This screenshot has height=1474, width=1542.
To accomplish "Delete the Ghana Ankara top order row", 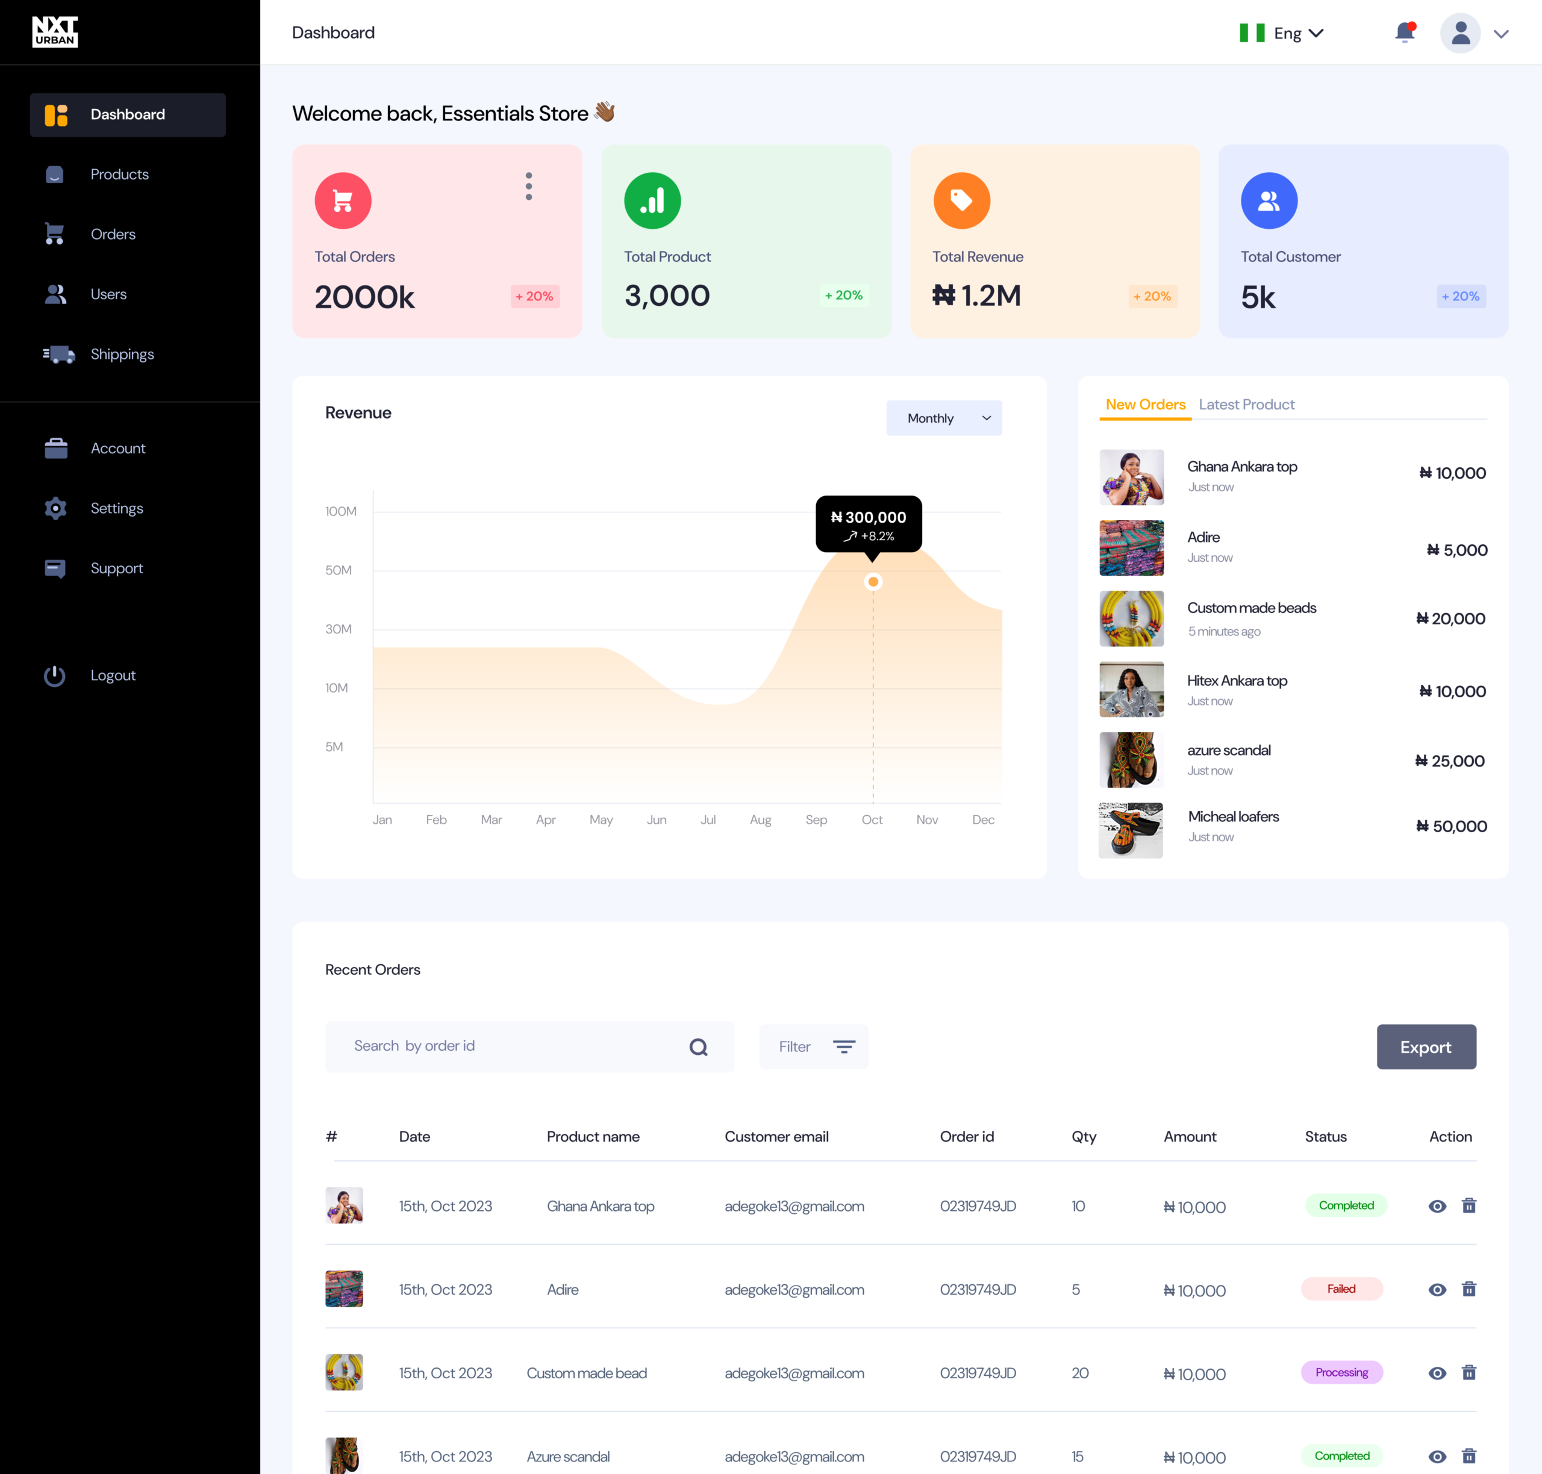I will pyautogui.click(x=1468, y=1205).
